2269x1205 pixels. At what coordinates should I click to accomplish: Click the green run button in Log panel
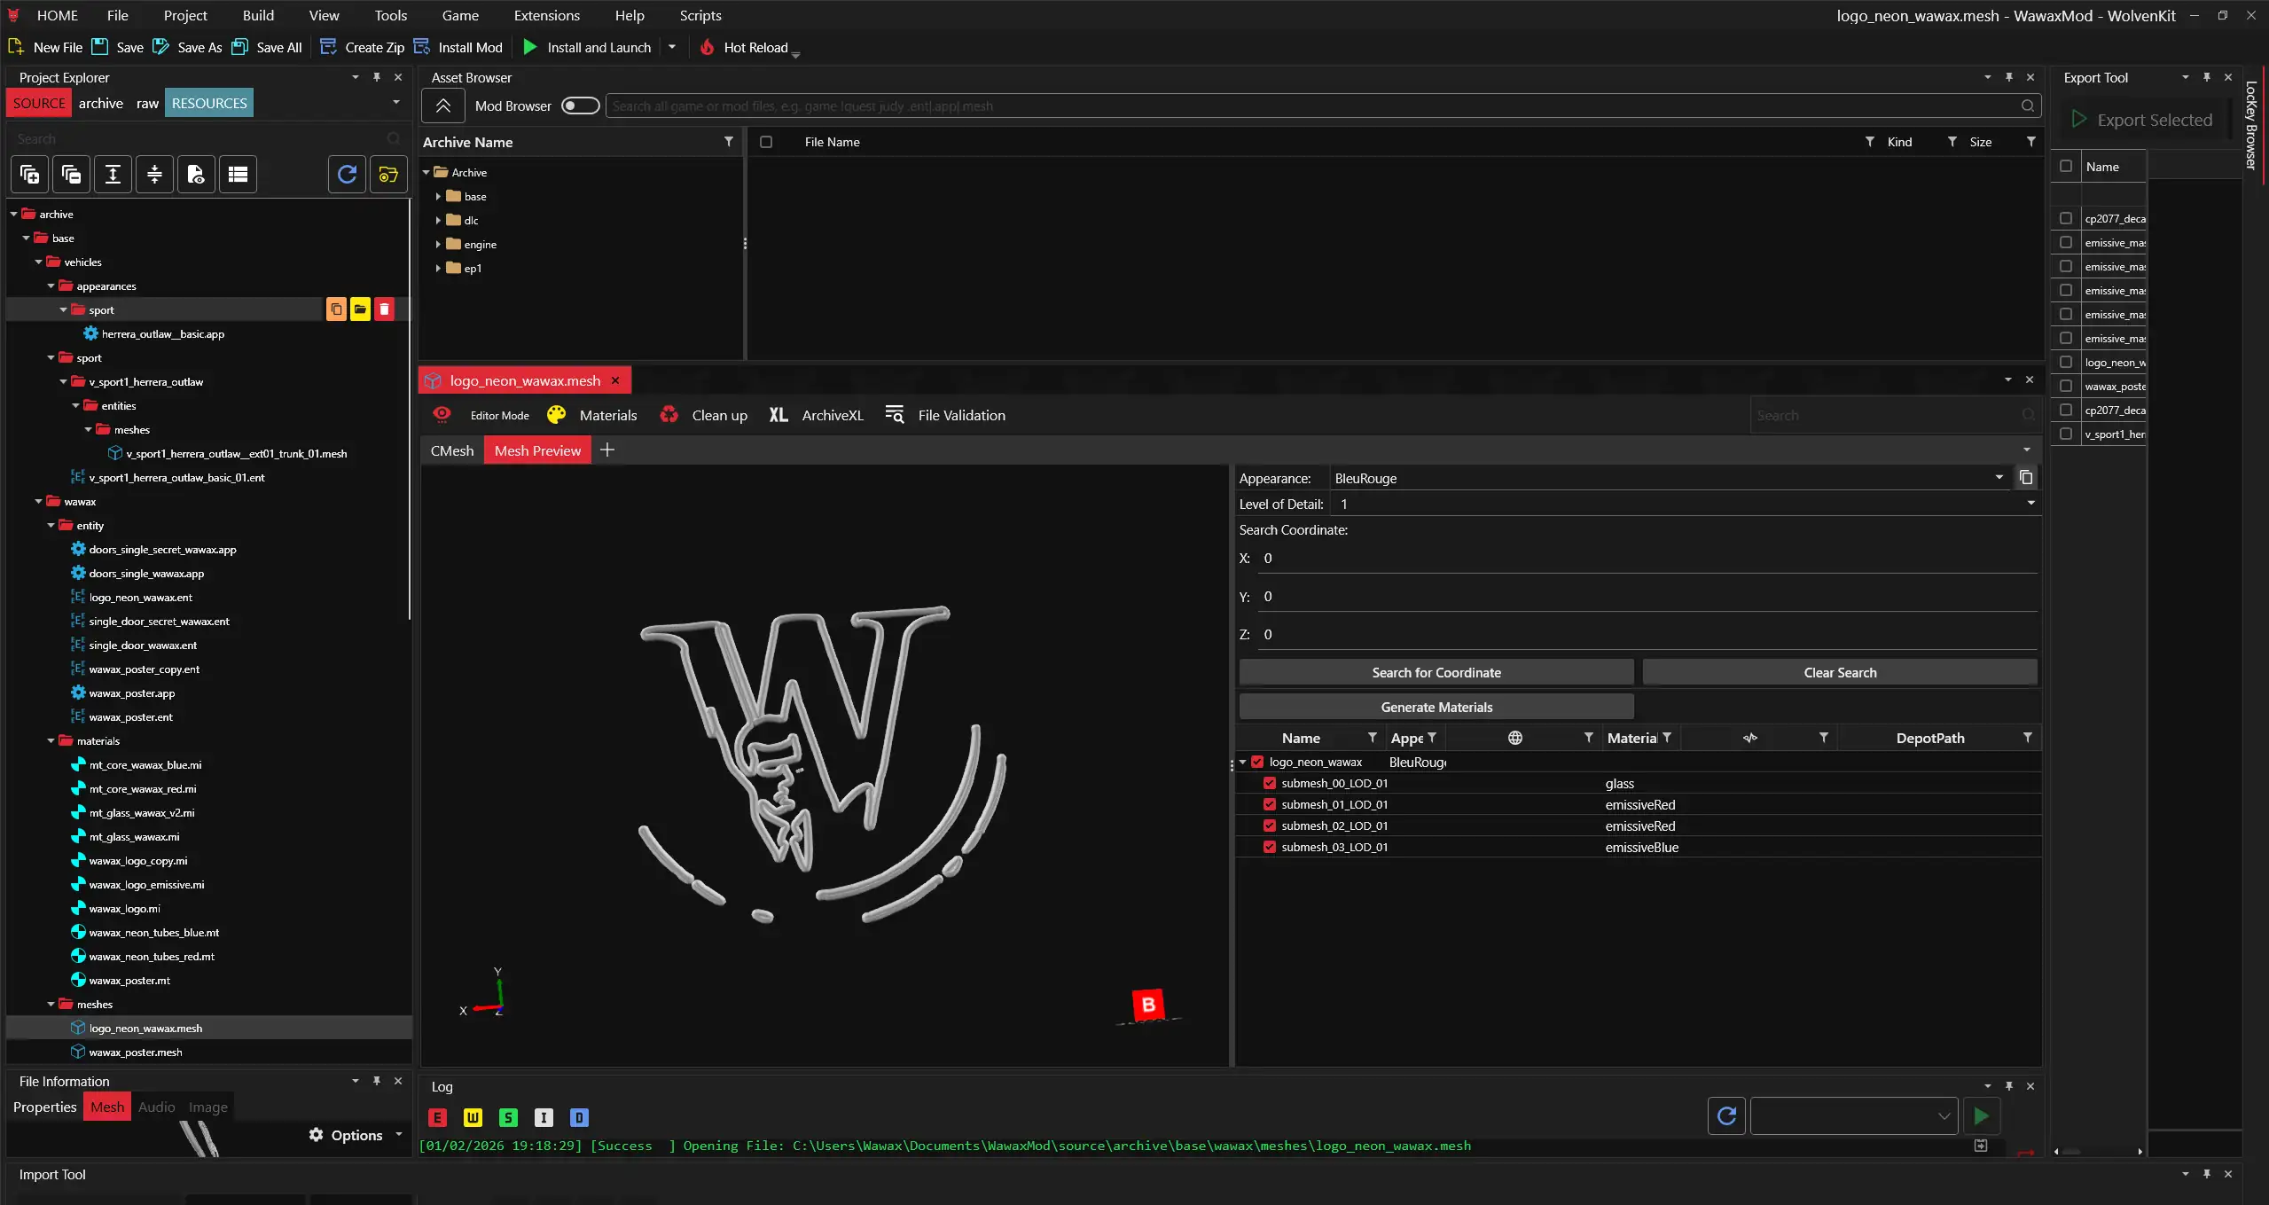(1982, 1116)
